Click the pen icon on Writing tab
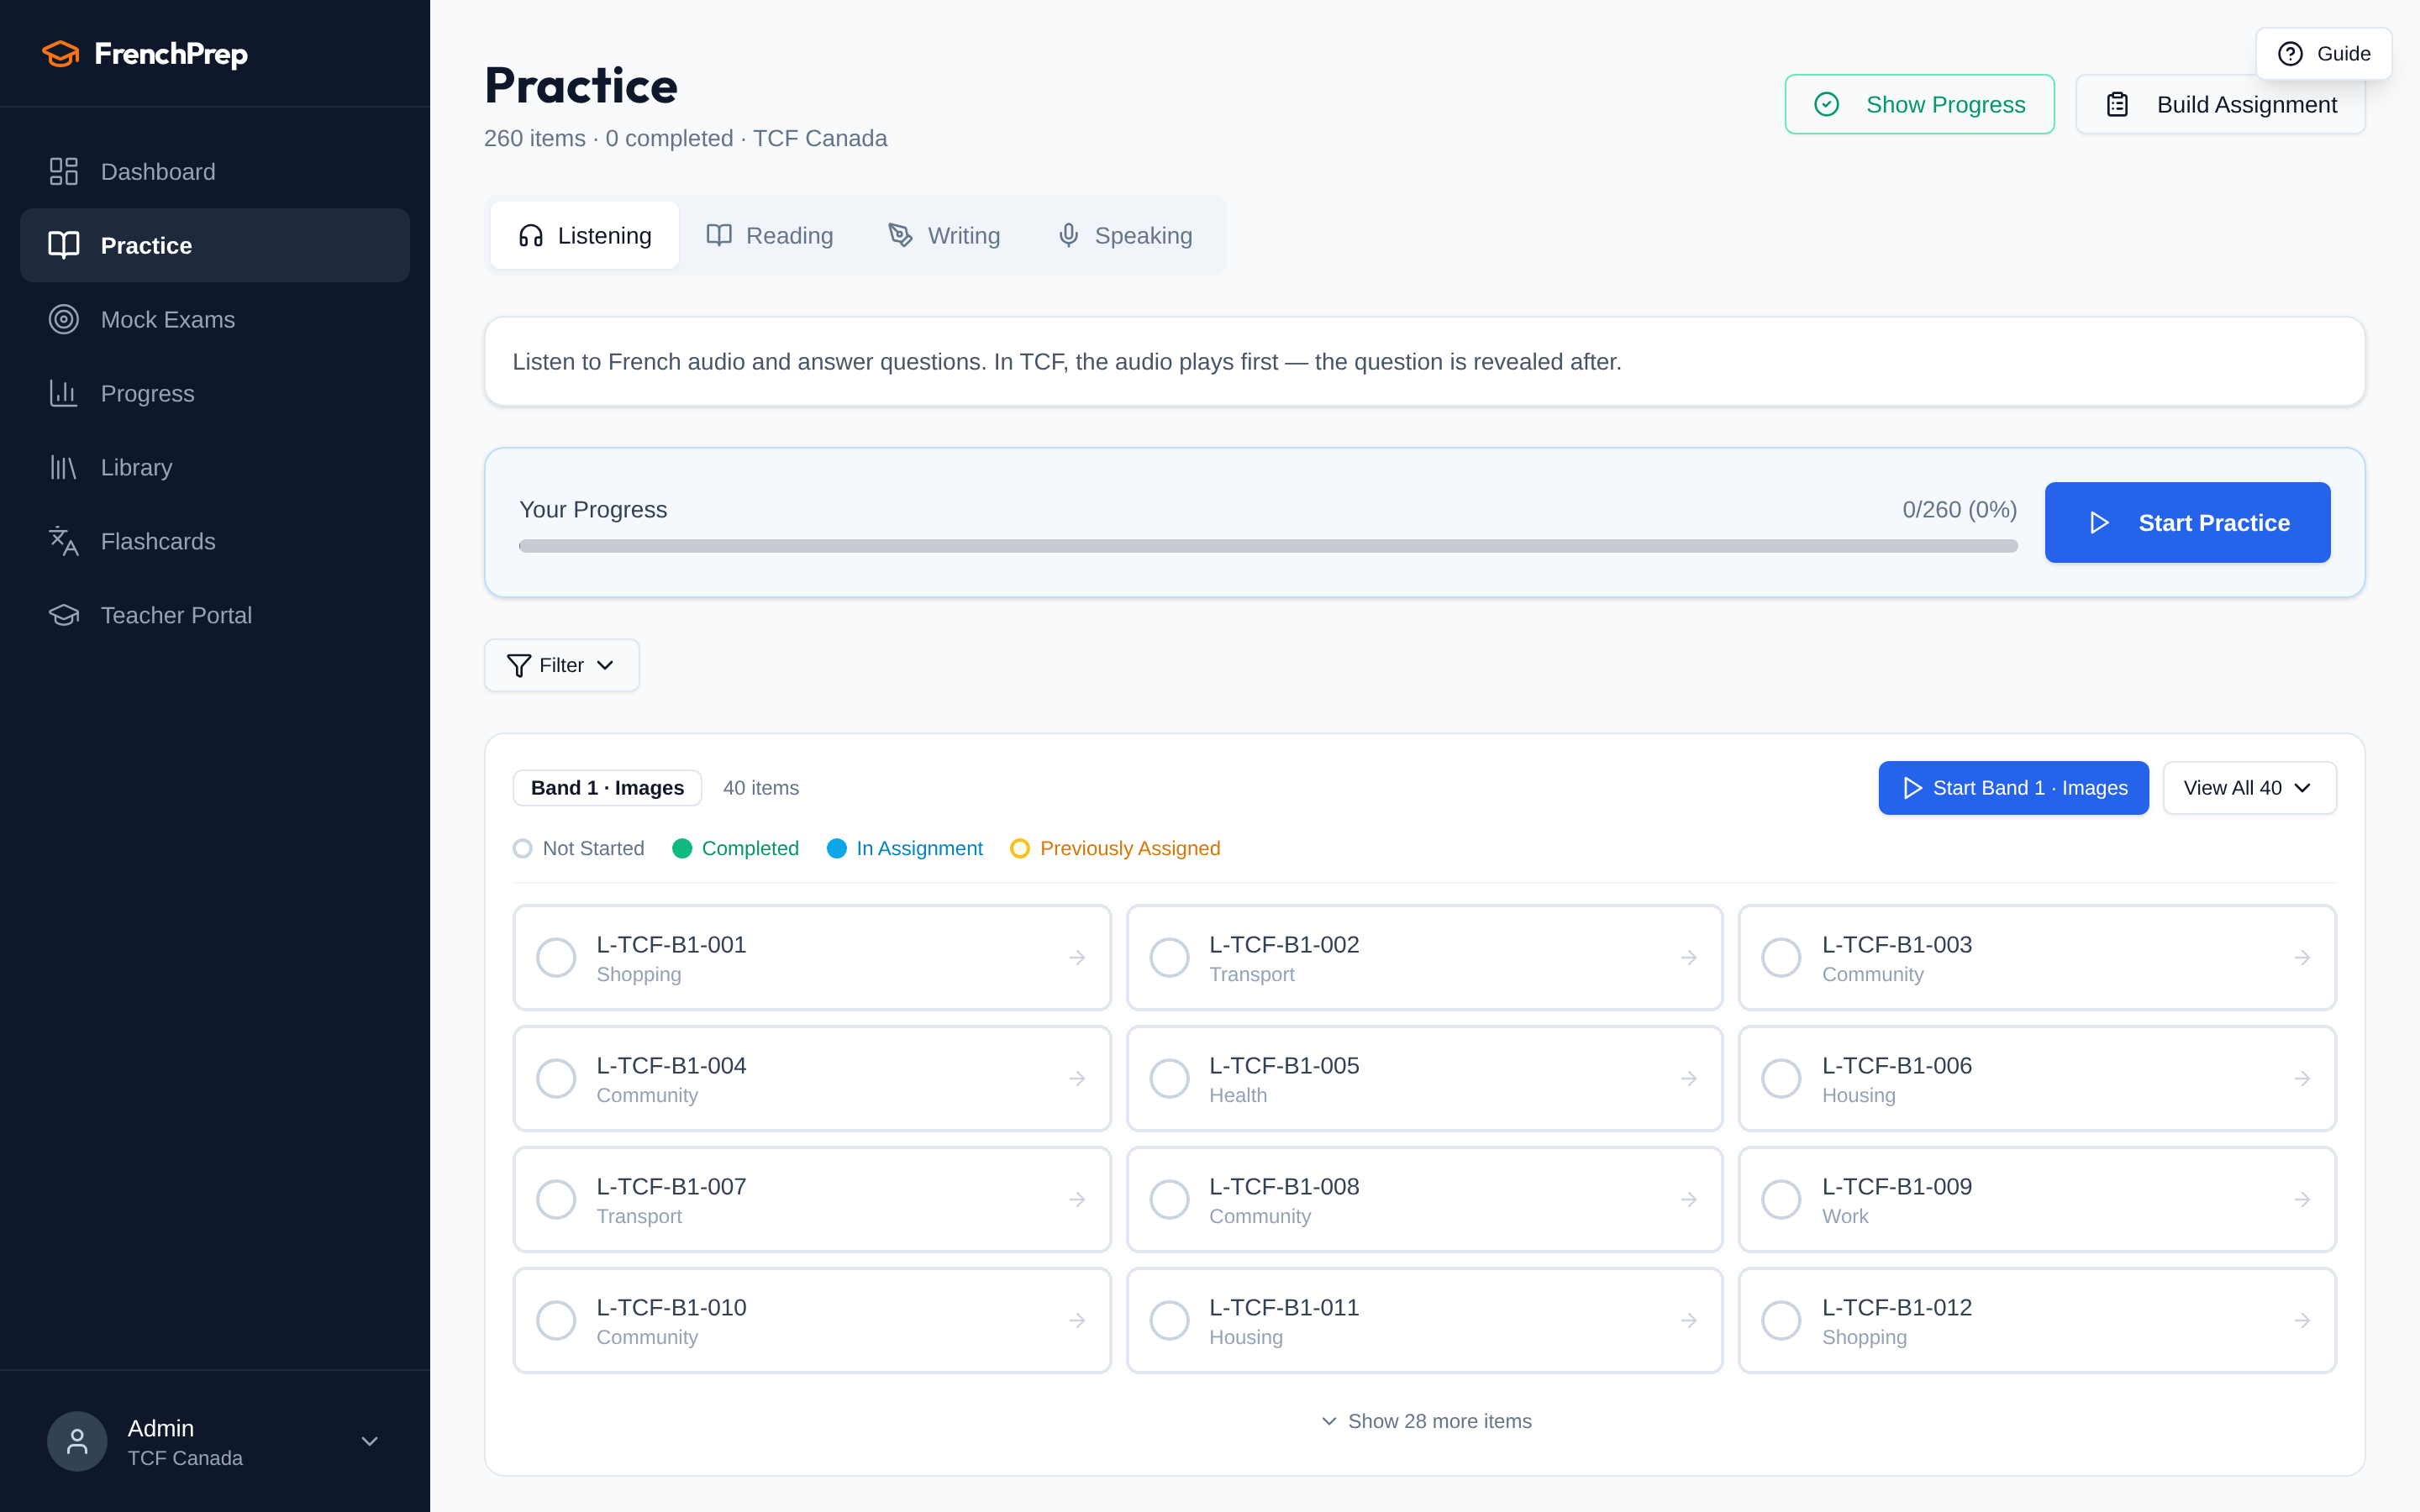This screenshot has width=2420, height=1512. pyautogui.click(x=900, y=235)
